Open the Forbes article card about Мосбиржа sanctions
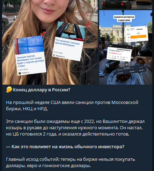The image size is (154, 171). [30, 56]
